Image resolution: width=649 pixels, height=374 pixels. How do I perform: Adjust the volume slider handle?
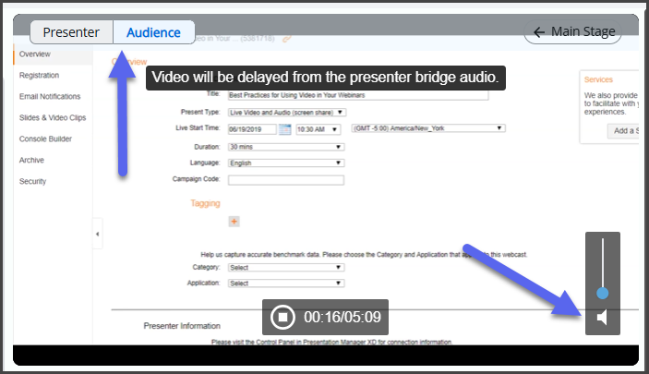603,294
